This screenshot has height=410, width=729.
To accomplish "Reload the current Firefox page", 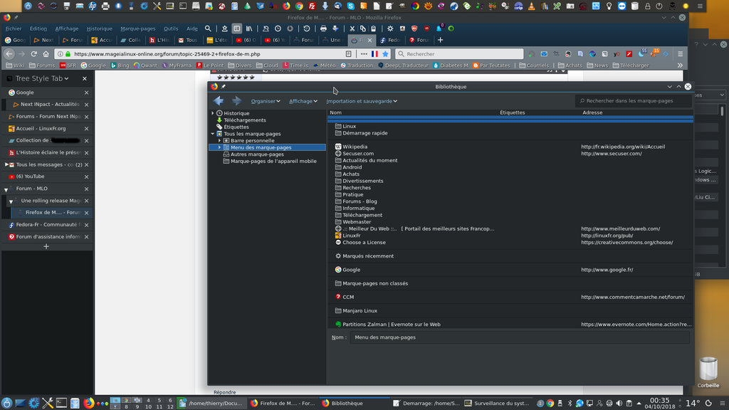I will coord(33,54).
